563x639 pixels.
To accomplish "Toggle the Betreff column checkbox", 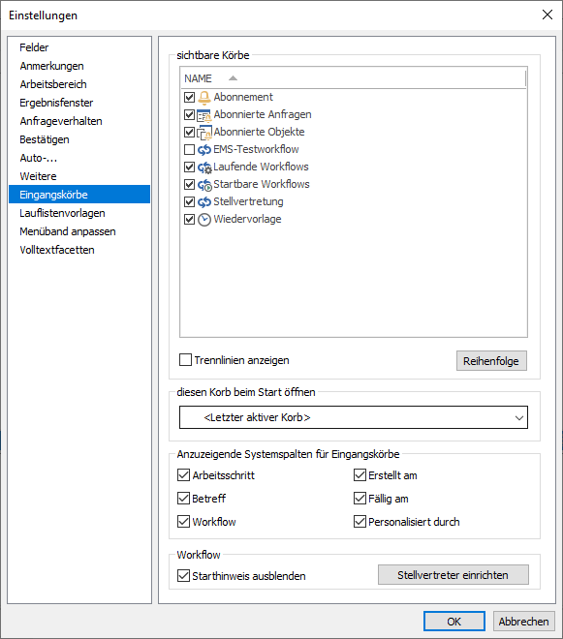I will (183, 498).
